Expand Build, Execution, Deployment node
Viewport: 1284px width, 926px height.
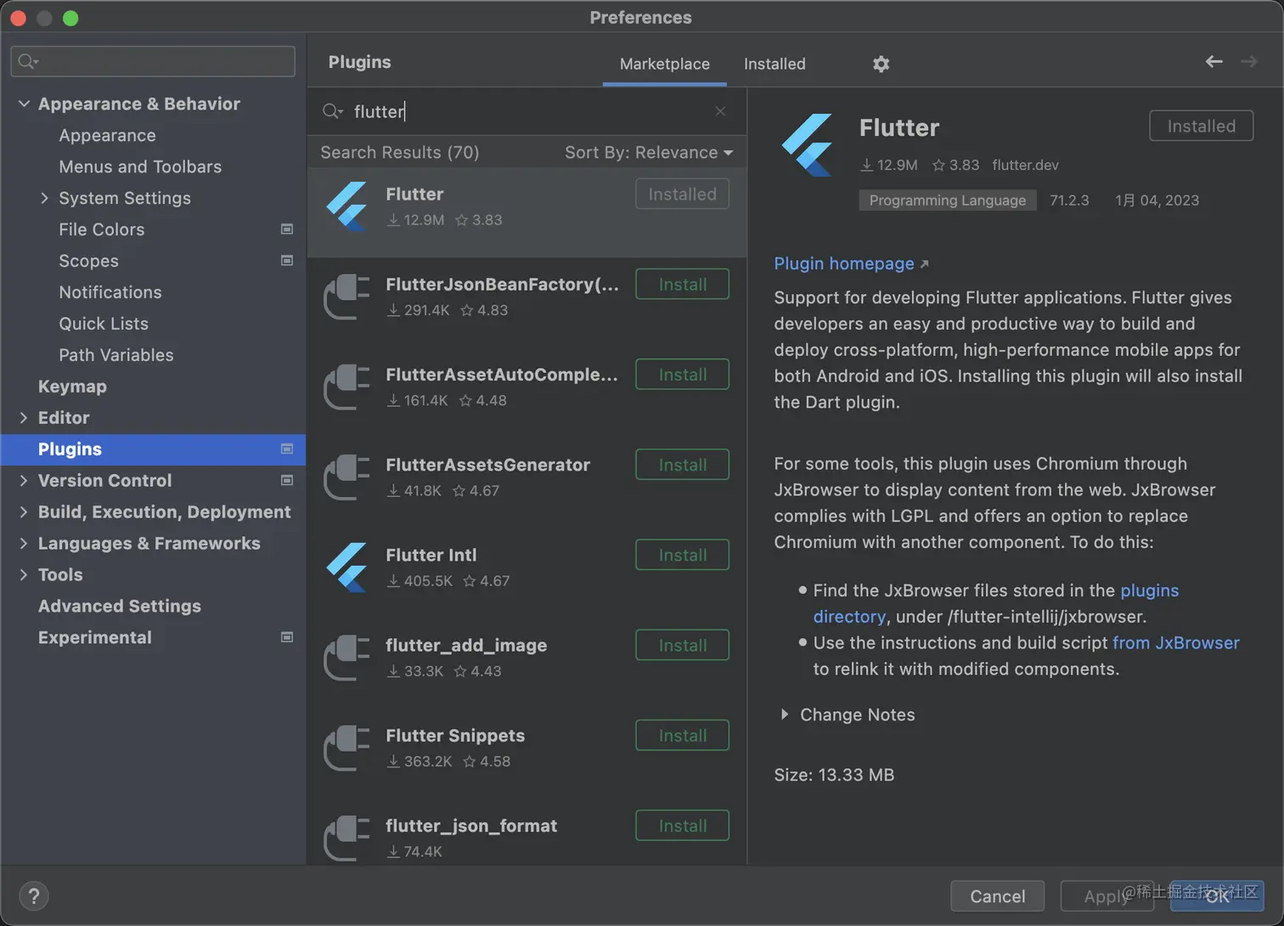24,511
